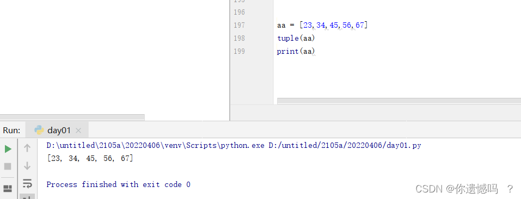Click line number 196 in gutter

coord(239,13)
